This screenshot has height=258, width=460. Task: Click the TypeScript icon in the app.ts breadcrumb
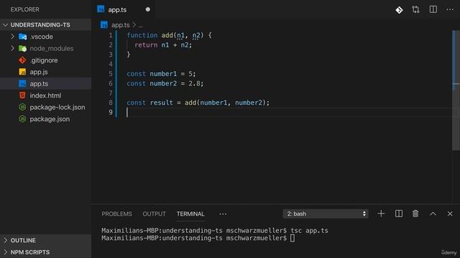point(104,25)
